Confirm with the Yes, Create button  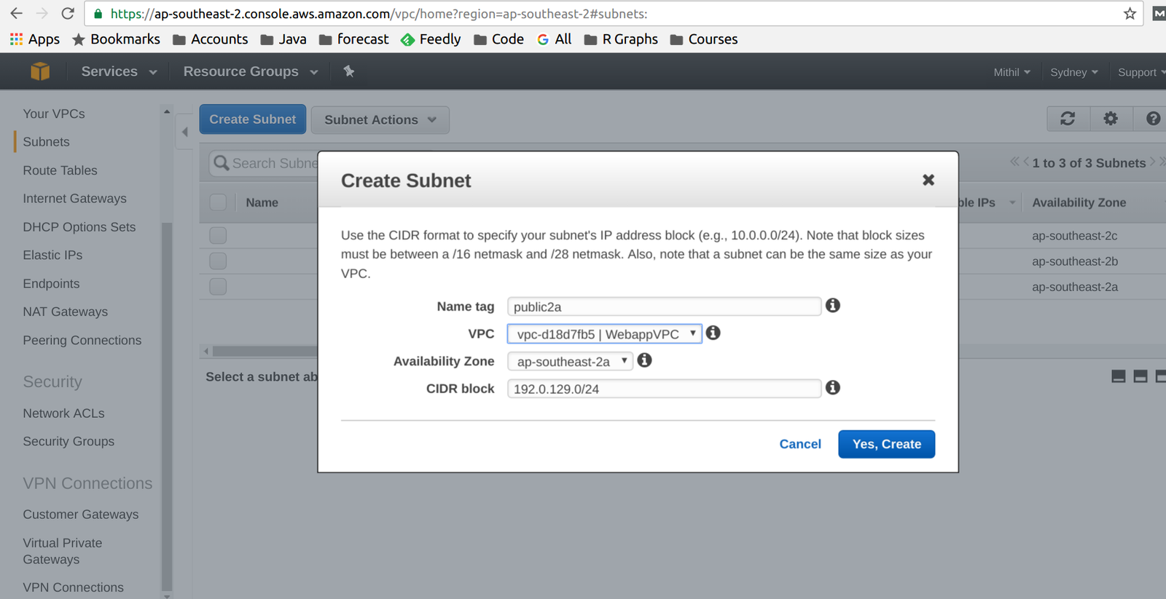pyautogui.click(x=886, y=444)
